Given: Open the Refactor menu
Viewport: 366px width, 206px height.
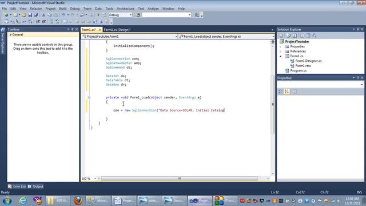Looking at the screenshot, I should coord(35,9).
